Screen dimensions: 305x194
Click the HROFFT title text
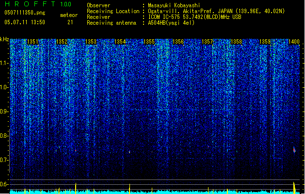30,4
